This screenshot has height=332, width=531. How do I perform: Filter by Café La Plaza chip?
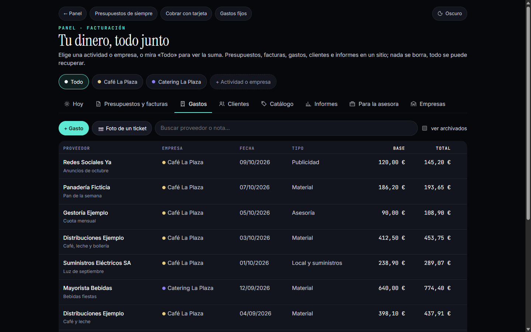tap(117, 82)
